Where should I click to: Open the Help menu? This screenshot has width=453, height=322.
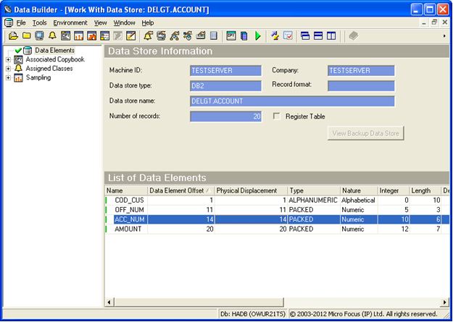point(148,23)
